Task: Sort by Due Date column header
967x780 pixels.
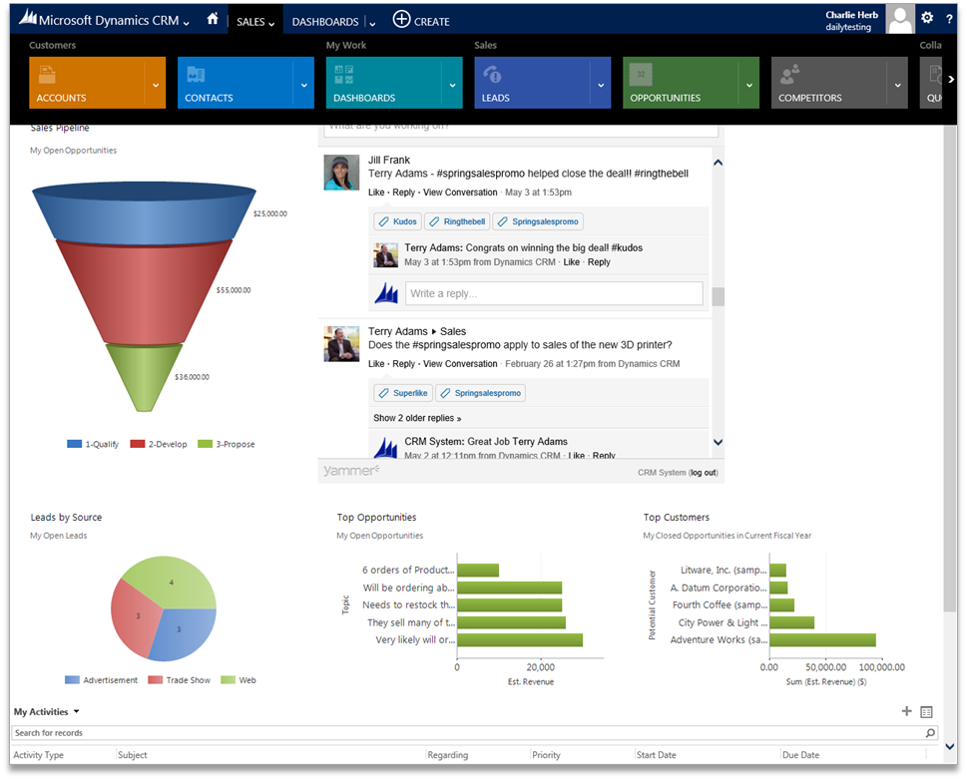Action: click(800, 755)
